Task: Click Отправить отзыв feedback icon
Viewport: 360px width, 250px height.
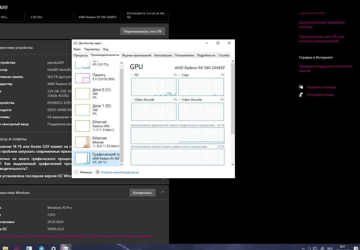Action: pyautogui.click(x=301, y=95)
